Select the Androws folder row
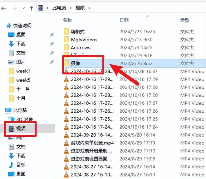Screen dimensions: 206x179 point(80,48)
